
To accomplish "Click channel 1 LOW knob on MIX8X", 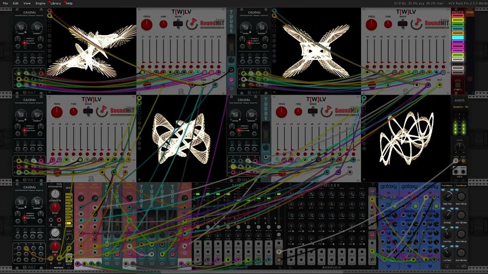I will pyautogui.click(x=291, y=194).
